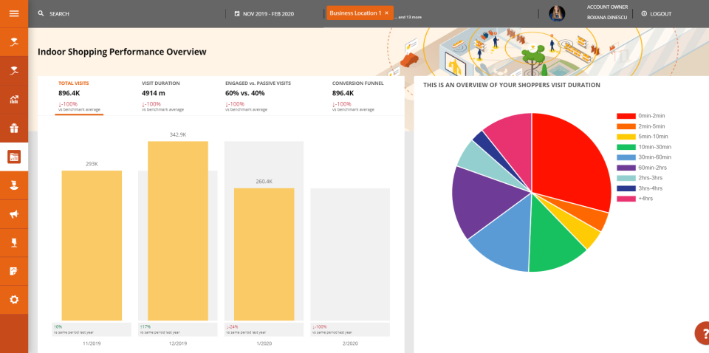The height and width of the screenshot is (353, 709).
Task: Select the active dashboard chart sidebar icon
Action: click(14, 157)
